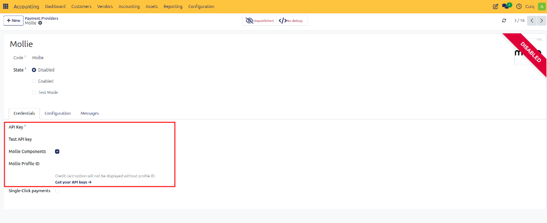
Task: Toggle the Mollie Components checkbox
Action: click(x=57, y=152)
